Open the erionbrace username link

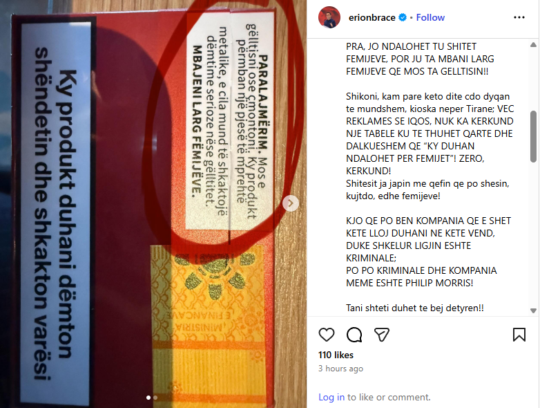pos(372,17)
